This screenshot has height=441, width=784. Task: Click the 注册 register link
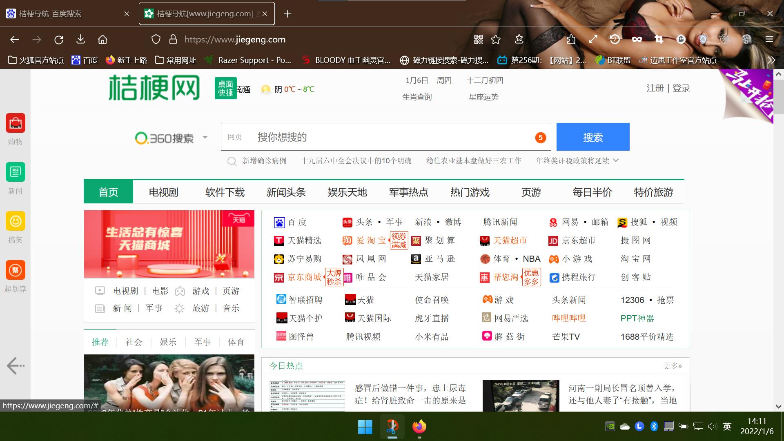tap(655, 88)
